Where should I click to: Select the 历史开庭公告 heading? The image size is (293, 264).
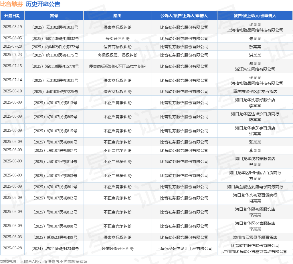pyautogui.click(x=43, y=4)
